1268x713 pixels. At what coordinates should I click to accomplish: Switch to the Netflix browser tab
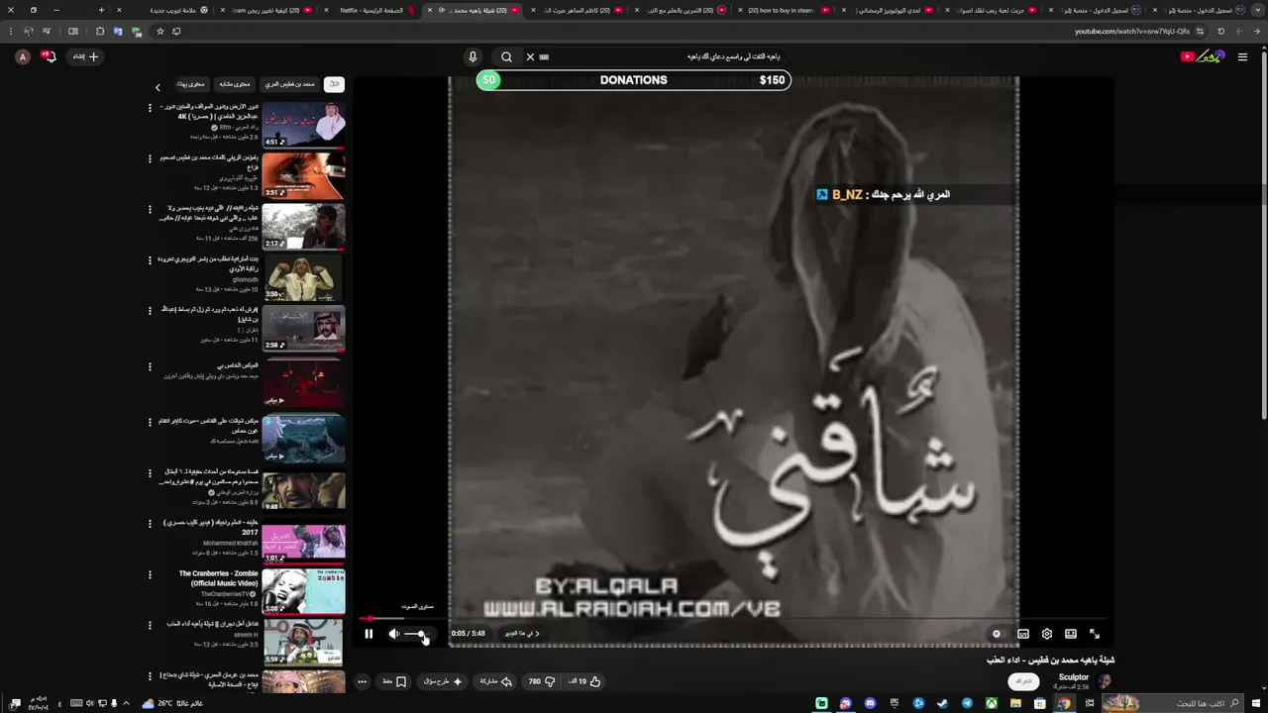371,10
